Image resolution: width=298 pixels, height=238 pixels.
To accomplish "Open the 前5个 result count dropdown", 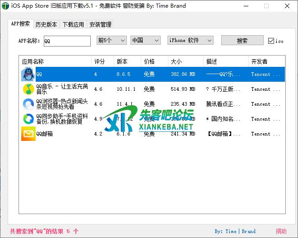I will (112, 41).
